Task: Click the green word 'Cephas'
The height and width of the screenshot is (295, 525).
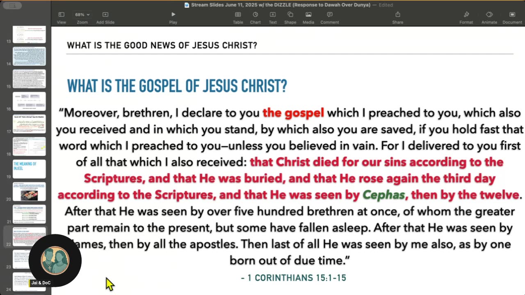Action: click(x=384, y=195)
